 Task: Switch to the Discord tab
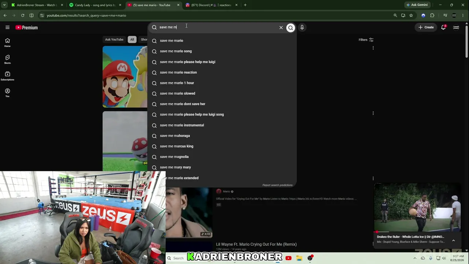211,5
